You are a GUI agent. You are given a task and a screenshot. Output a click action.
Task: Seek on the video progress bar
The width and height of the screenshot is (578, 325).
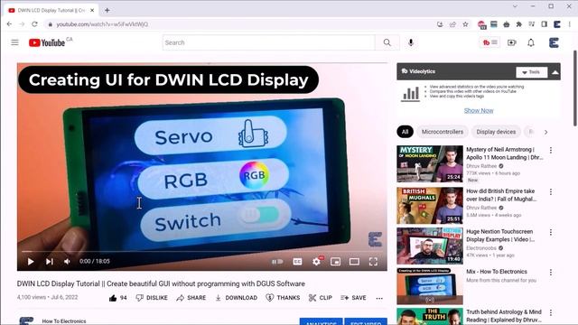pos(202,252)
